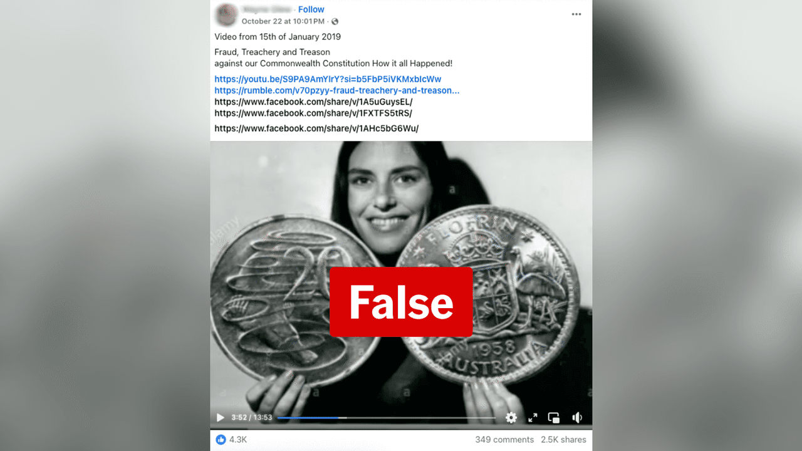View the 2.5K shares list
802x451 pixels.
click(563, 440)
